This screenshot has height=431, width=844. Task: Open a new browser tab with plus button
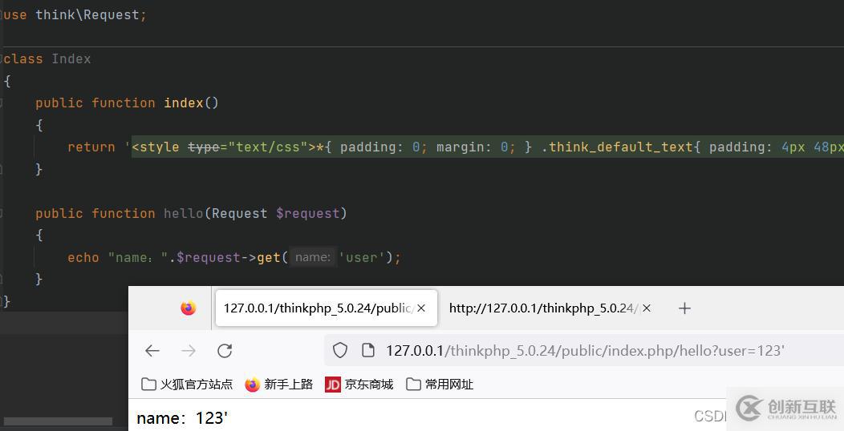click(684, 308)
